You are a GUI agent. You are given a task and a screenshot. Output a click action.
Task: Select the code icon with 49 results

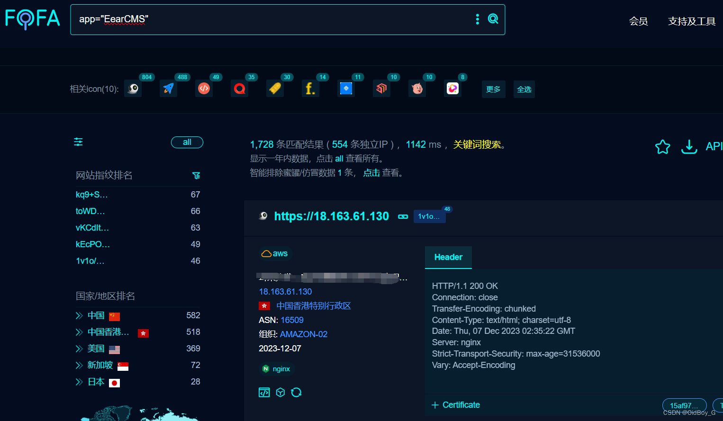click(204, 89)
